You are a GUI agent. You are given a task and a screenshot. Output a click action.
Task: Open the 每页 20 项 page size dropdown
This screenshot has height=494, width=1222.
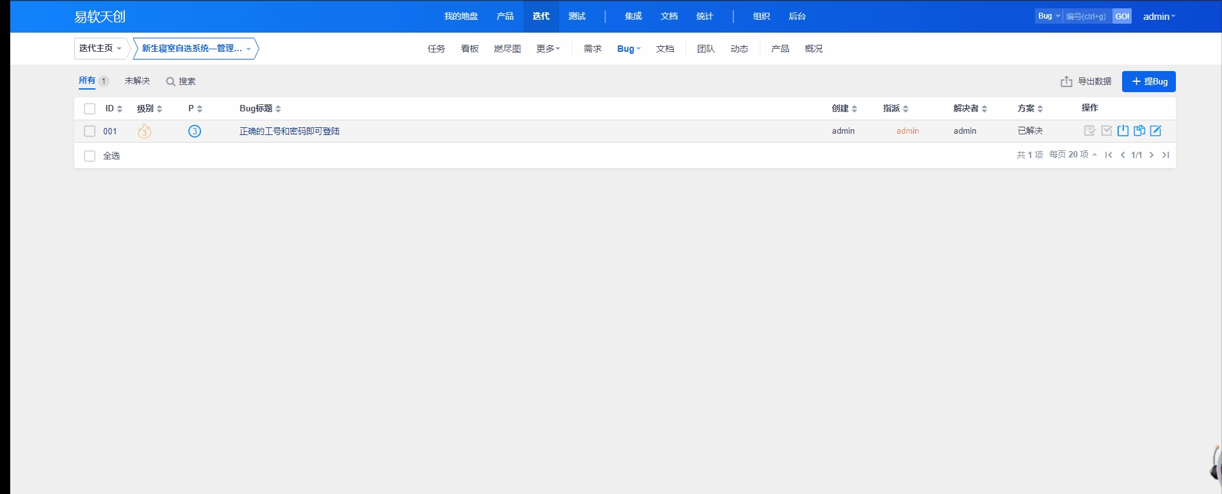[1073, 155]
